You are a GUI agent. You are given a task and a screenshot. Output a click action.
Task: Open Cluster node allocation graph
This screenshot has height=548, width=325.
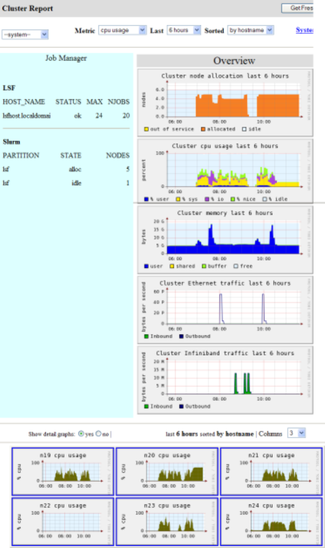tap(225, 103)
